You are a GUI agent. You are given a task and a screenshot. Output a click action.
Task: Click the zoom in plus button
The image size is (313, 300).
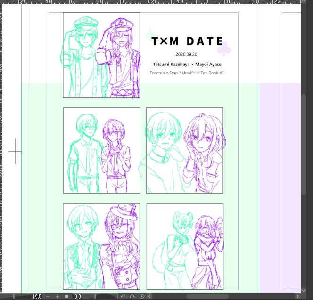pyautogui.click(x=58, y=297)
